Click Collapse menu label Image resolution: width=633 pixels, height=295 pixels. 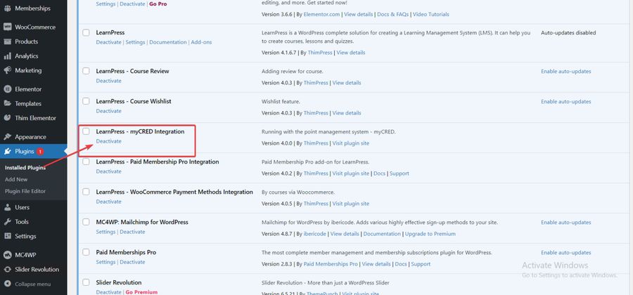click(x=32, y=284)
